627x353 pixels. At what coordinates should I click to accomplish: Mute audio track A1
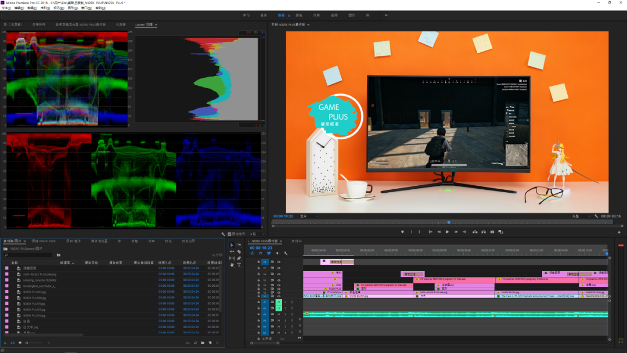(279, 302)
